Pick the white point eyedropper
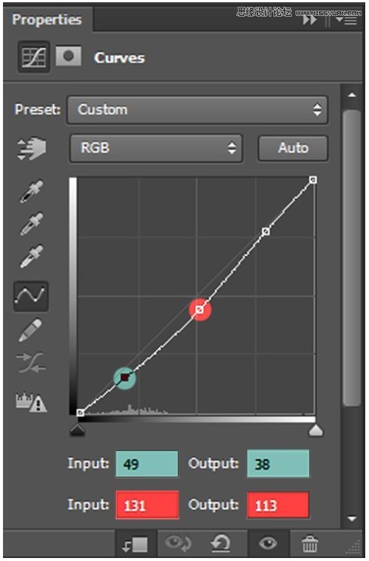The image size is (369, 561). (x=31, y=256)
